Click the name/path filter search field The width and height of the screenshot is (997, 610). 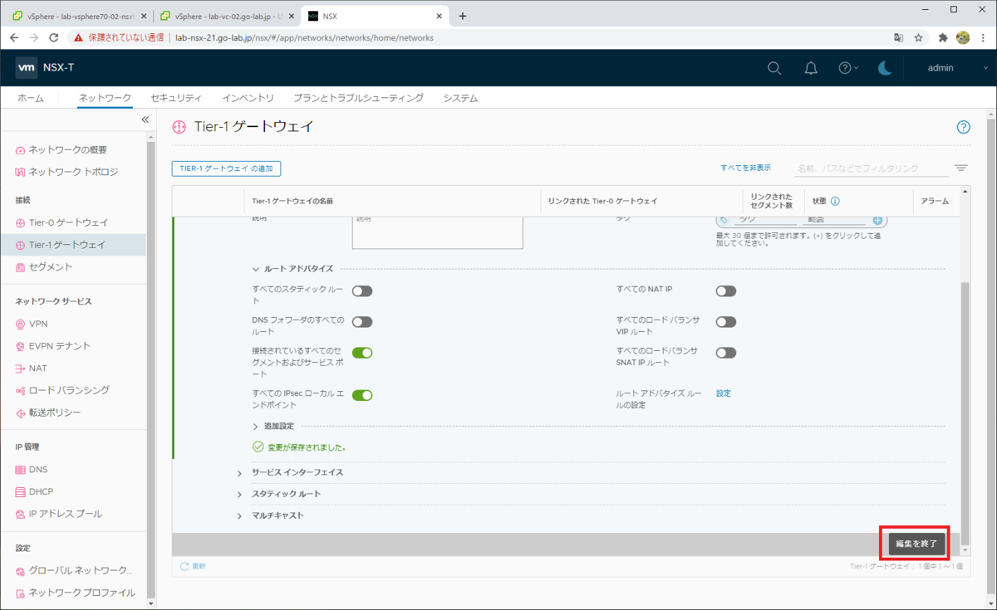point(871,168)
